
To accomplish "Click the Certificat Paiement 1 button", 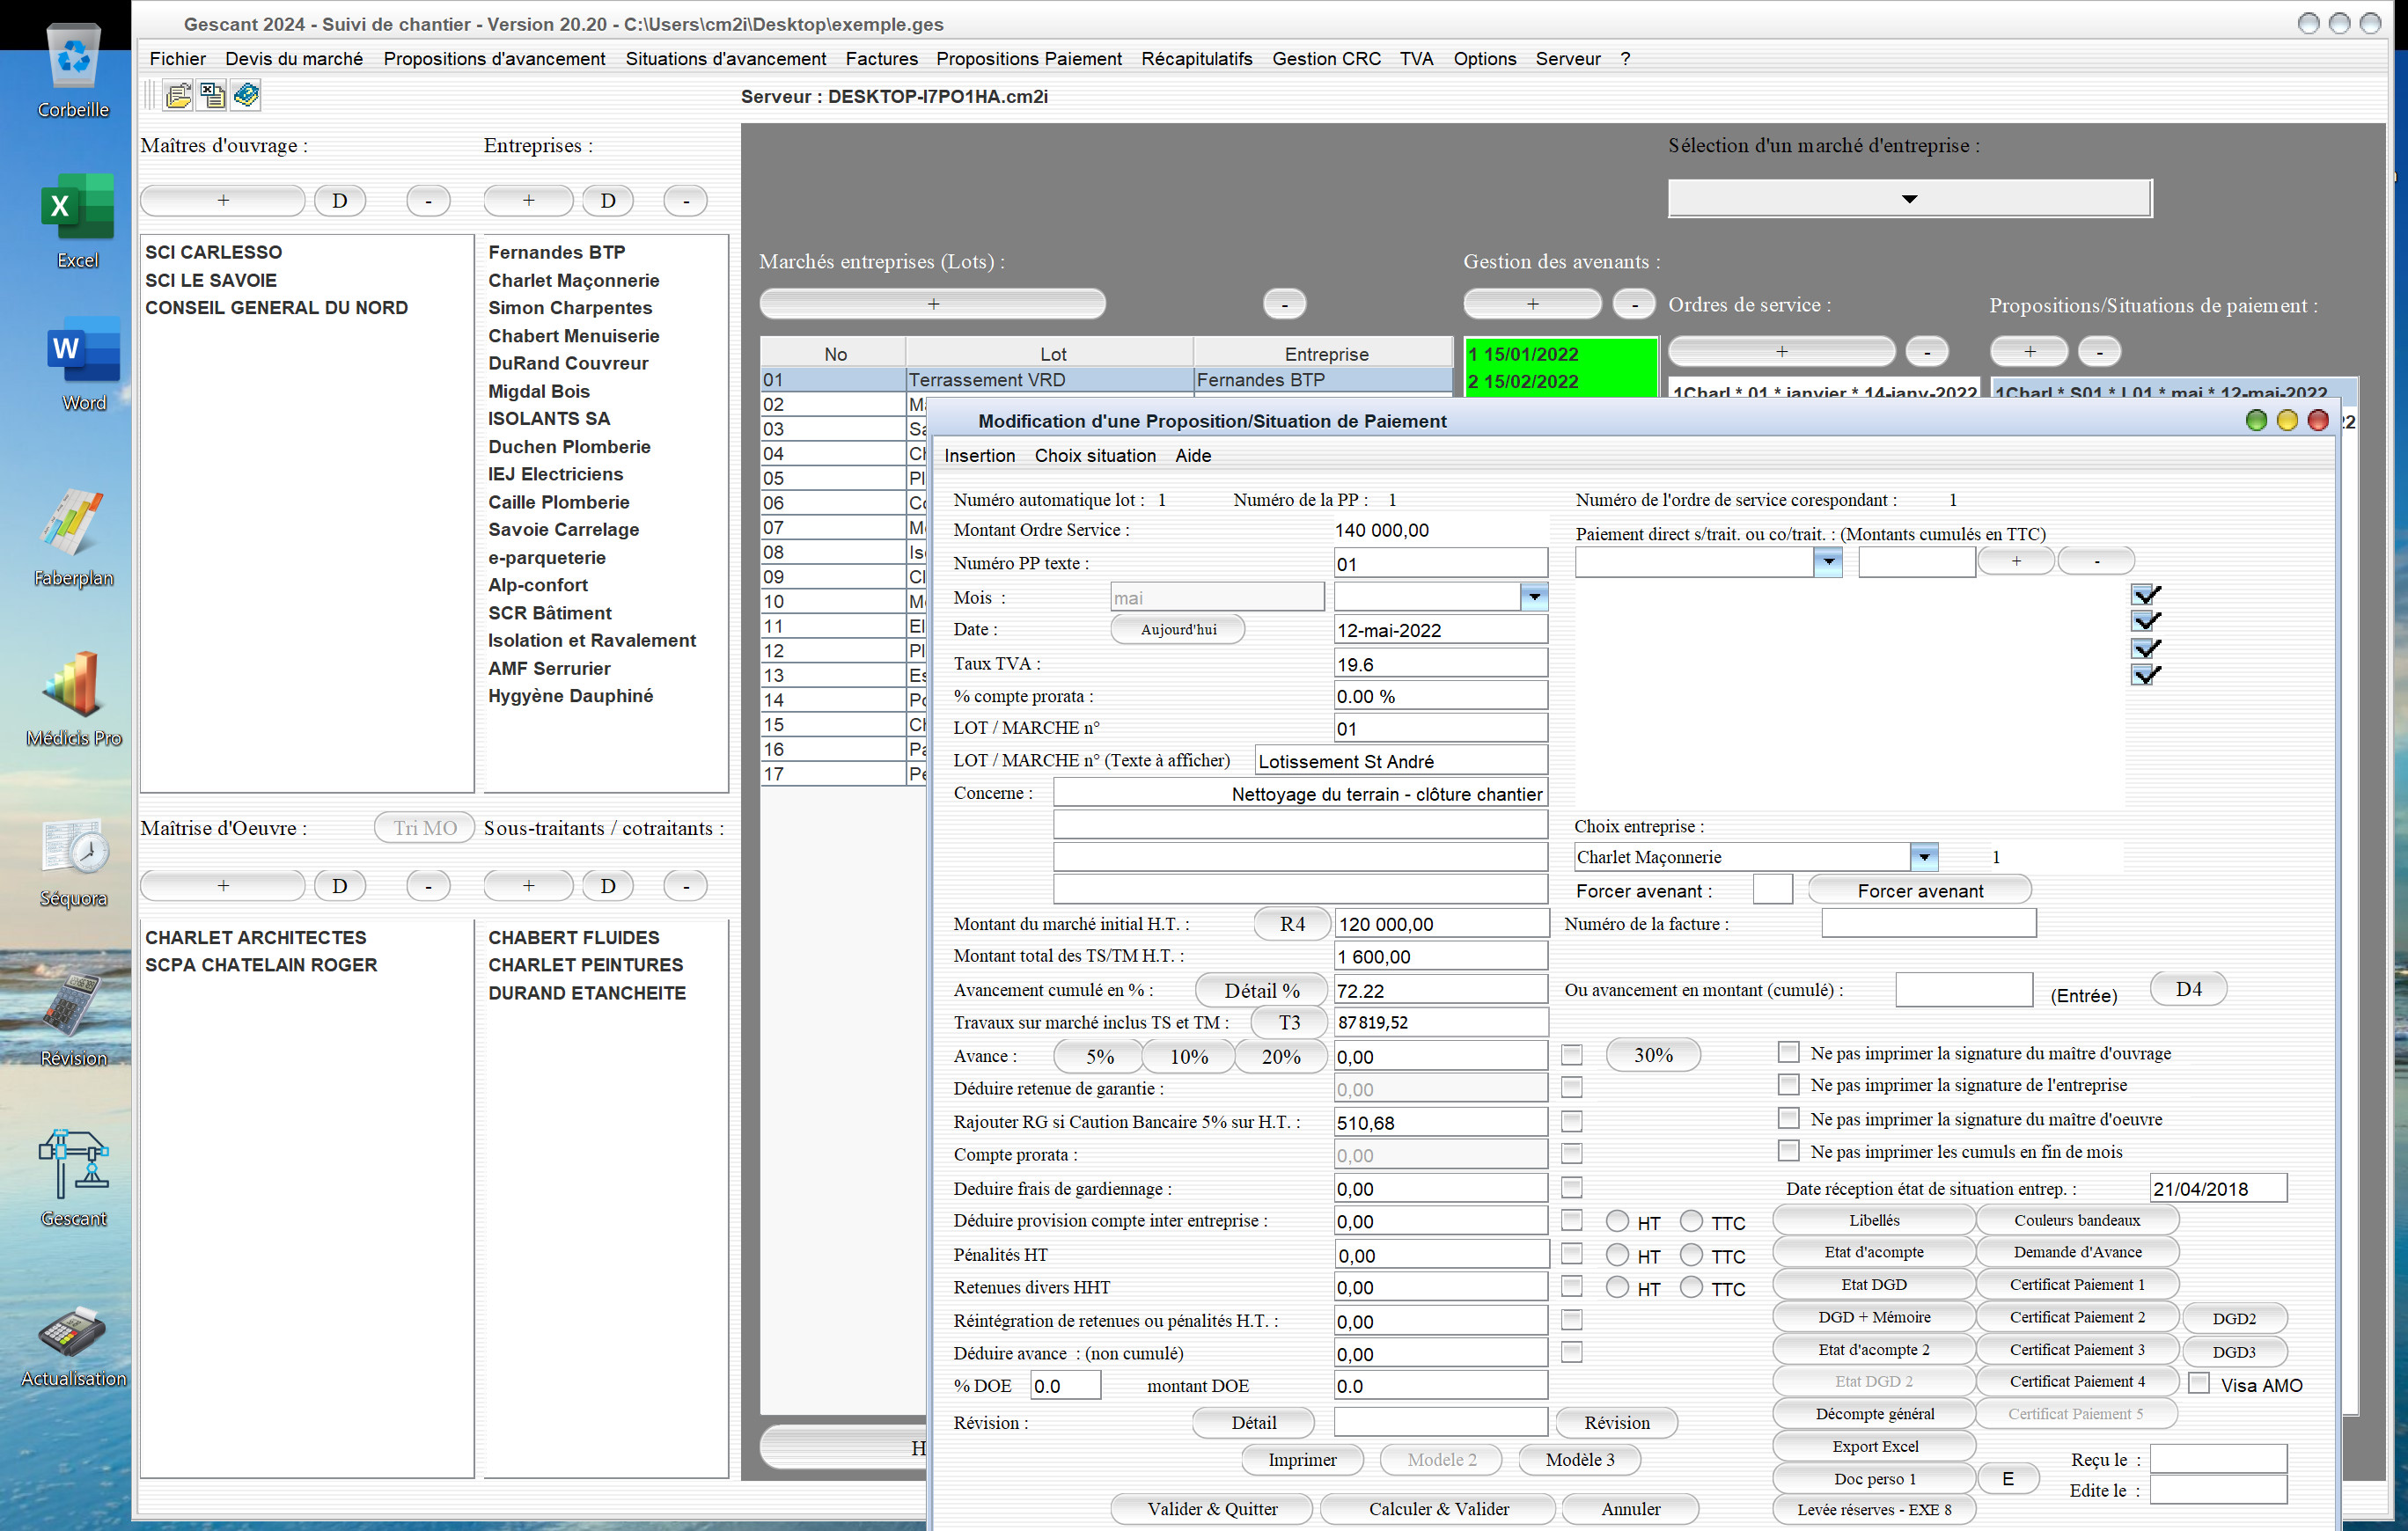I will point(2077,1284).
